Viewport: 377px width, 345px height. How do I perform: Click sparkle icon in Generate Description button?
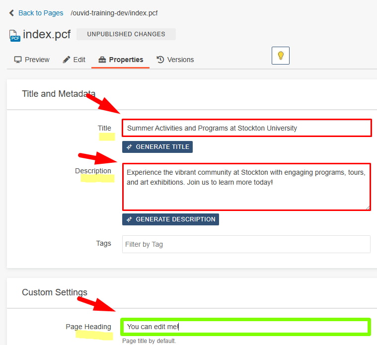[x=129, y=219]
